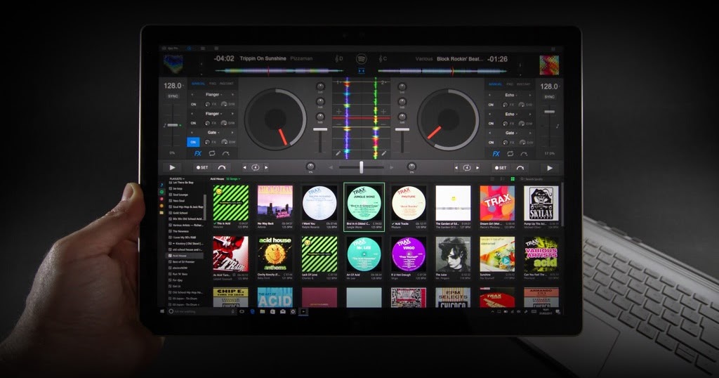Switch right deck FX to INSTANT tab
The width and height of the screenshot is (719, 378).
pos(524,84)
